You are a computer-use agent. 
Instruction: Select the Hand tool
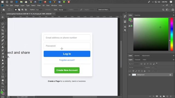tap(3, 80)
